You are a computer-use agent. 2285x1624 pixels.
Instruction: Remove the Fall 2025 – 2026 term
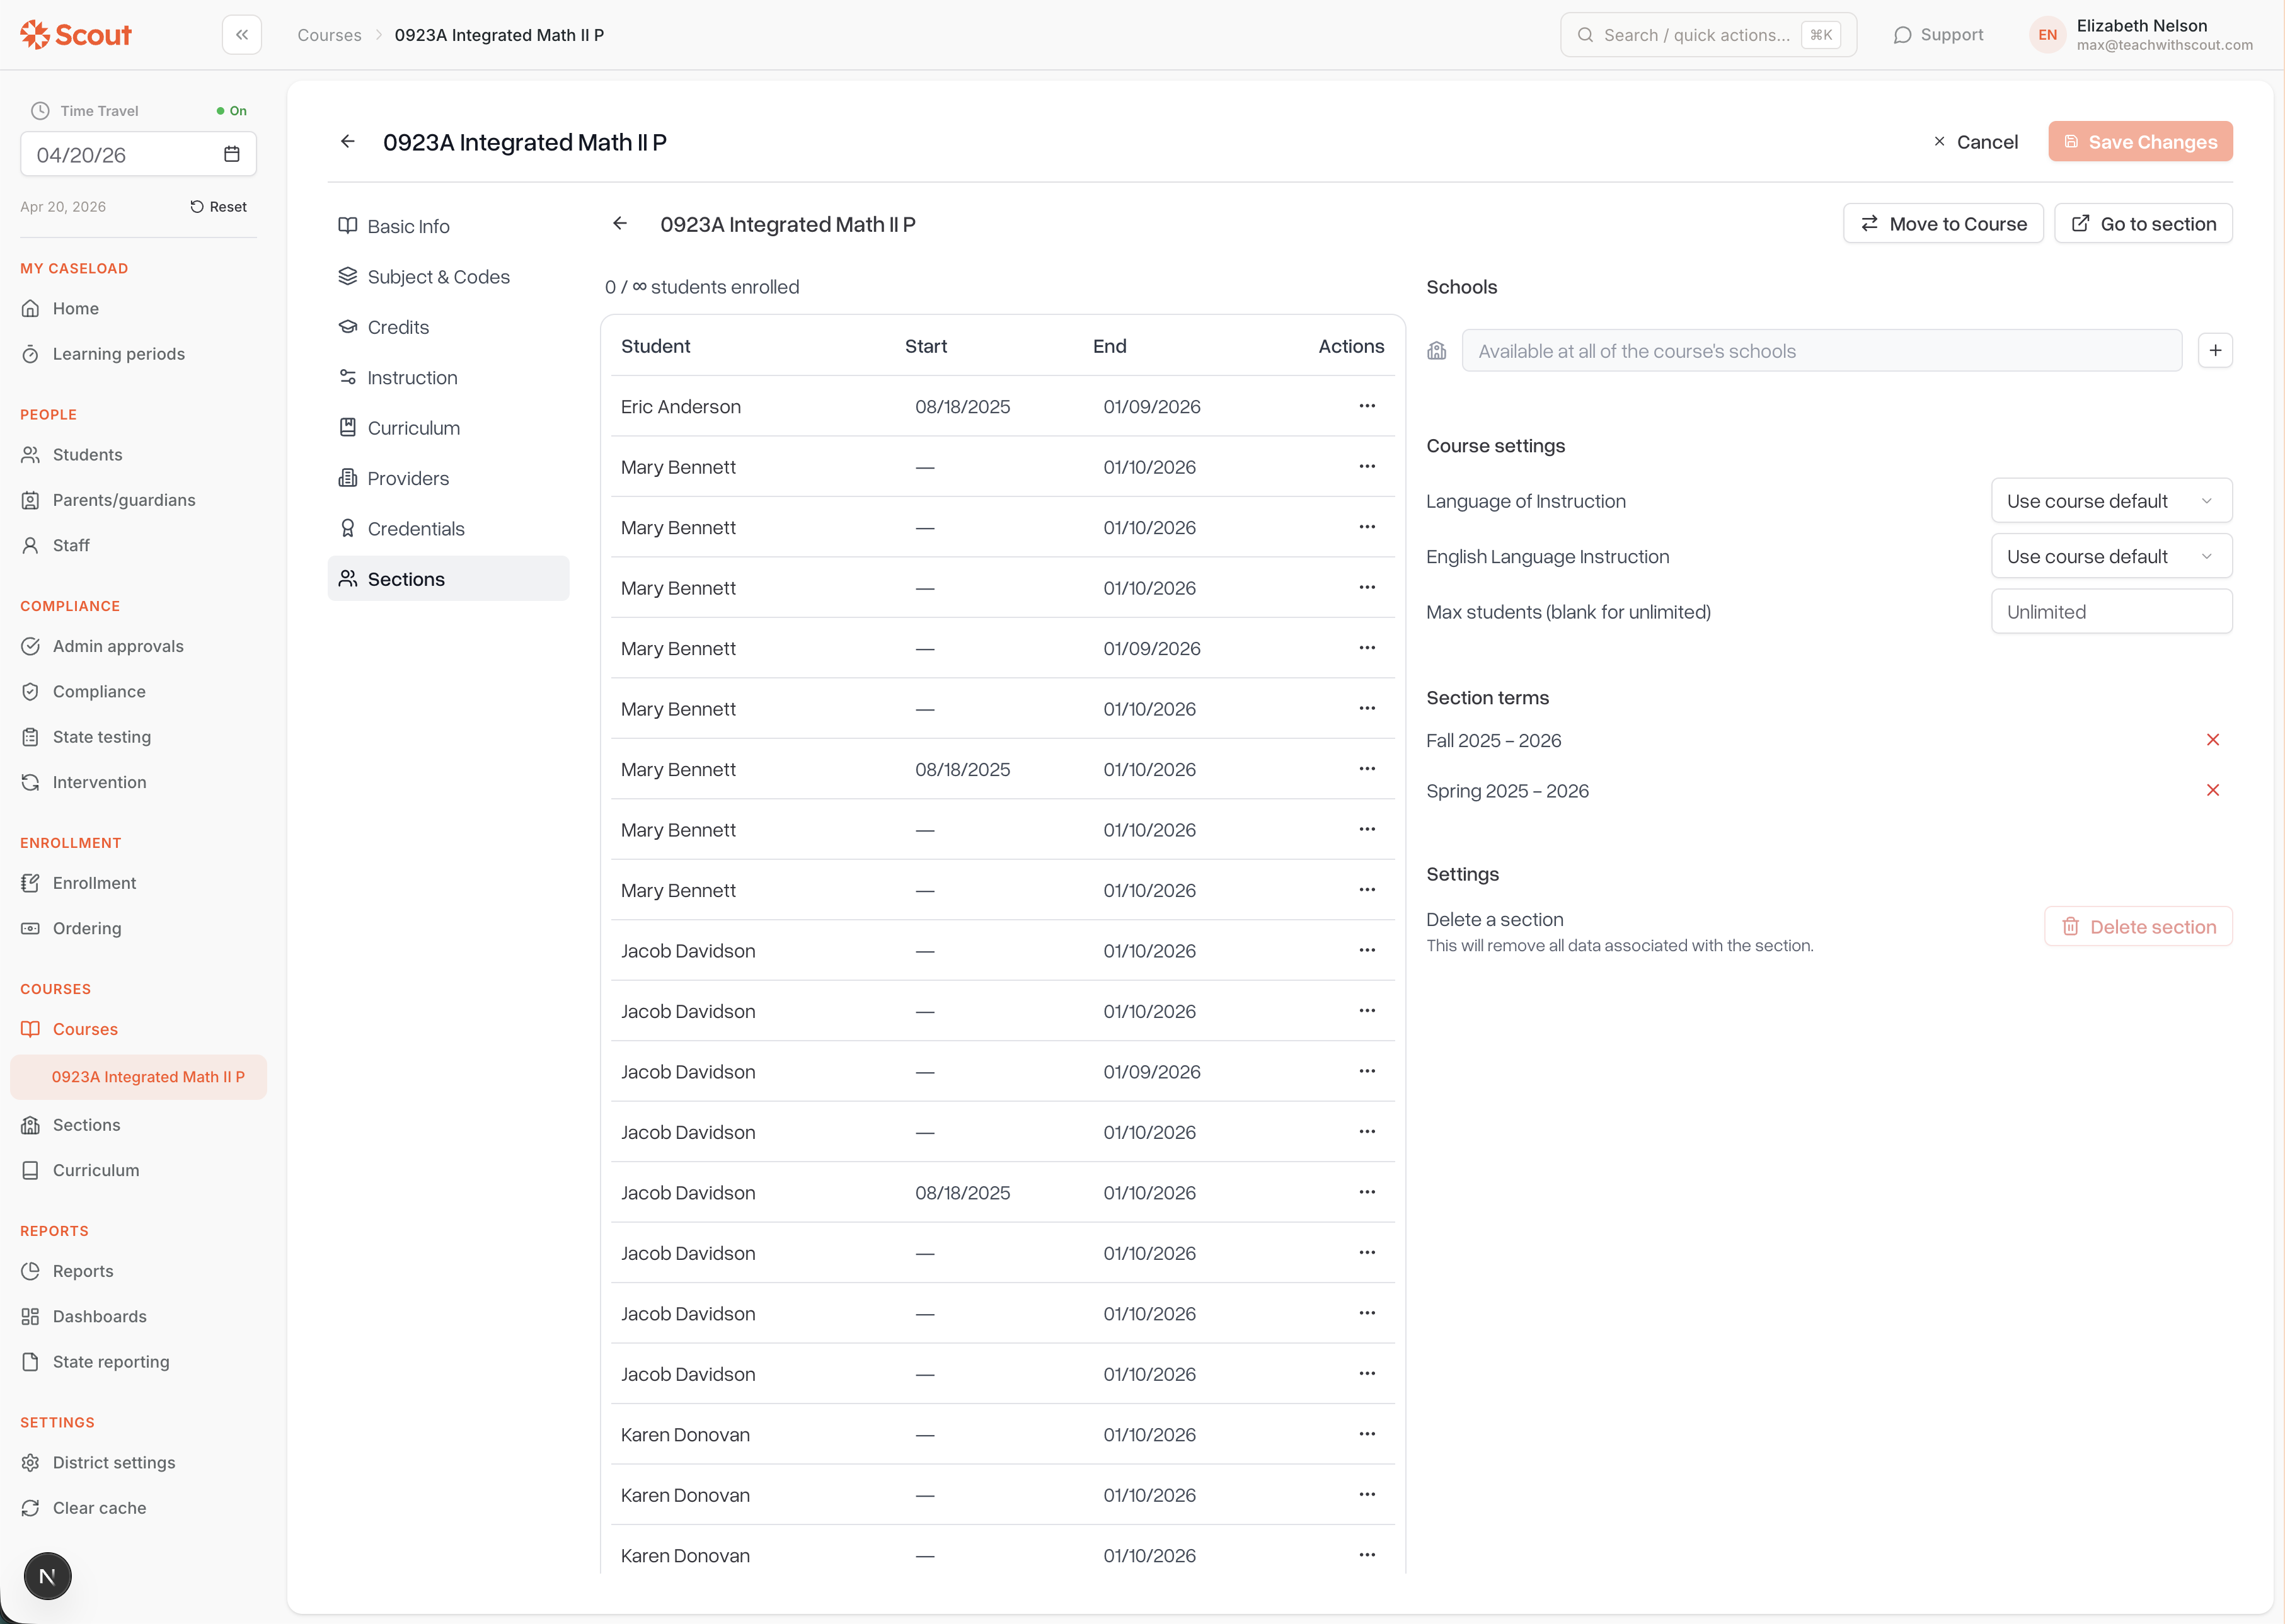click(2212, 740)
